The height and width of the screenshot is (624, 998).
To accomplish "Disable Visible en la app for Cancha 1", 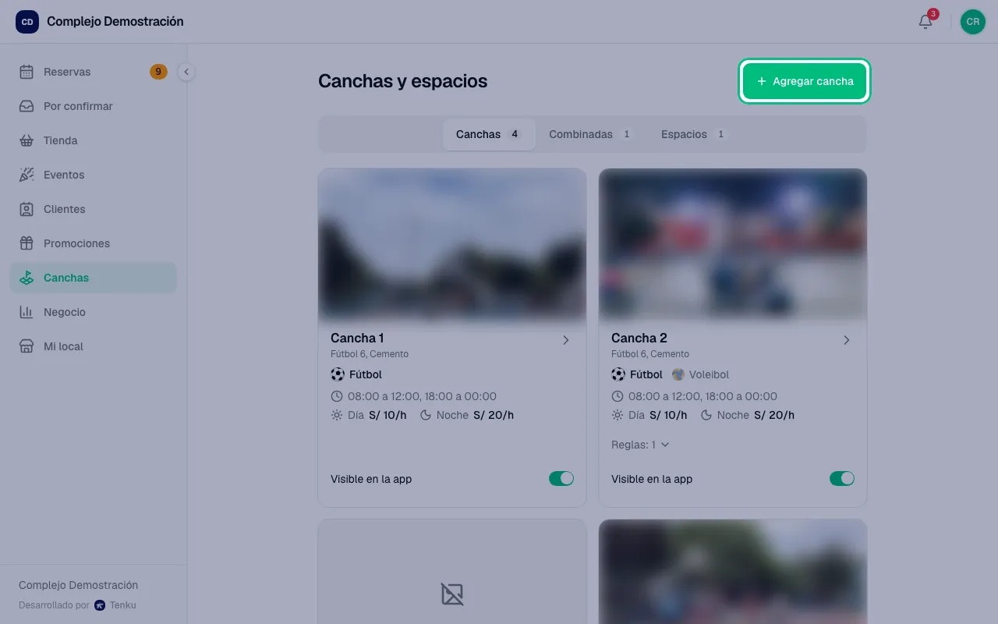I will point(561,479).
